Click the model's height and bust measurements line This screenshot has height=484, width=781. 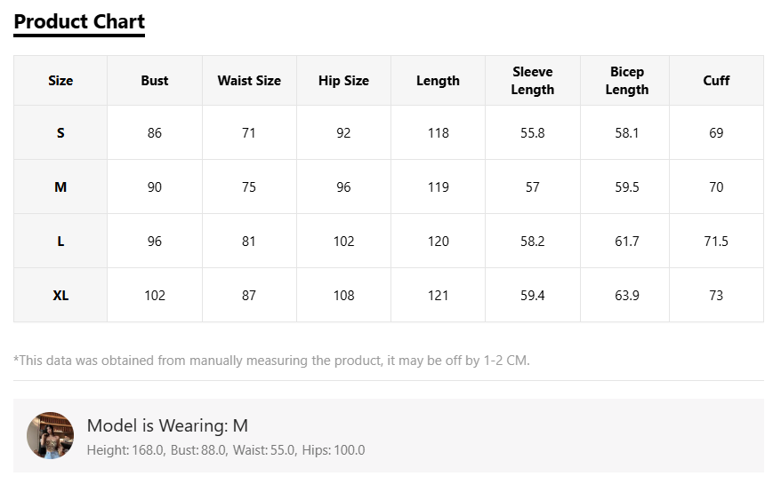pos(226,450)
